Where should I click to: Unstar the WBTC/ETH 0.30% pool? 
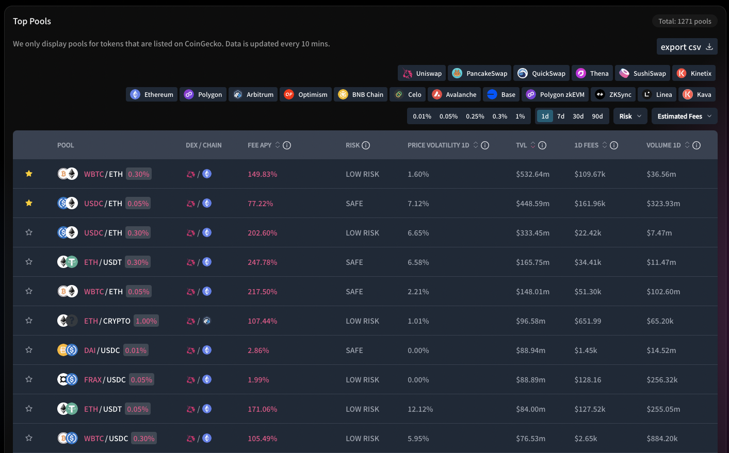pos(29,174)
